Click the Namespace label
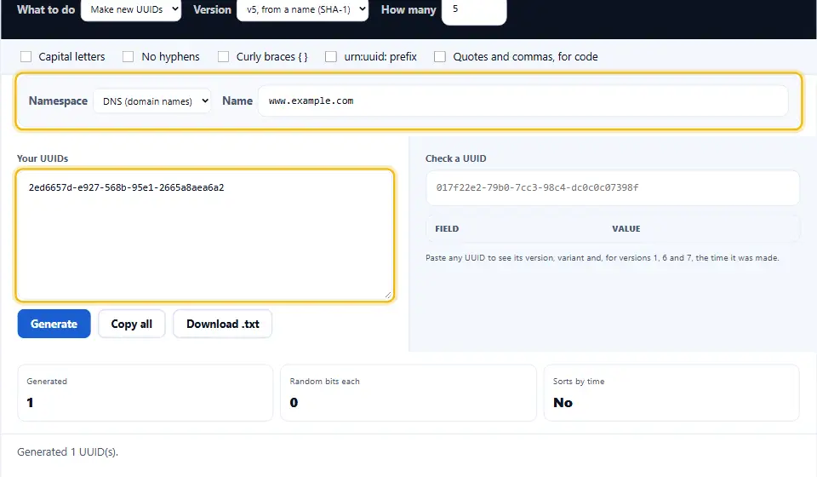Viewport: 817px width, 477px height. (x=58, y=101)
